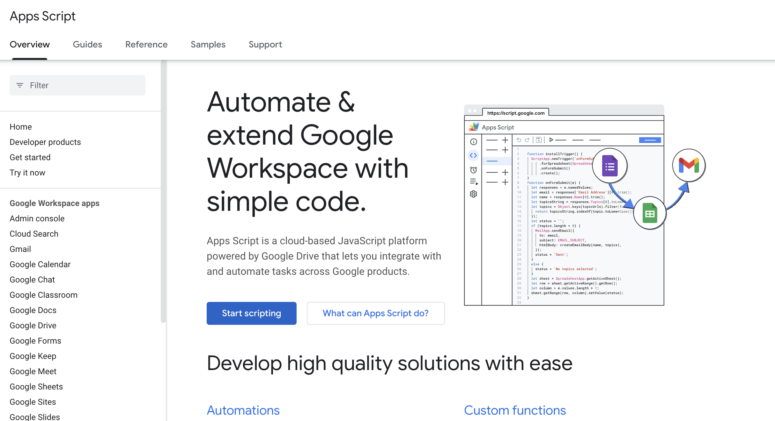Click the code editor brackets icon

tap(473, 155)
